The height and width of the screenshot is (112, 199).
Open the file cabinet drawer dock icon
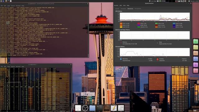pyautogui.click(x=121, y=108)
